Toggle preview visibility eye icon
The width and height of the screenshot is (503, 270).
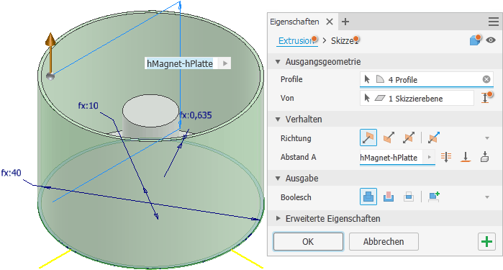[x=491, y=40]
